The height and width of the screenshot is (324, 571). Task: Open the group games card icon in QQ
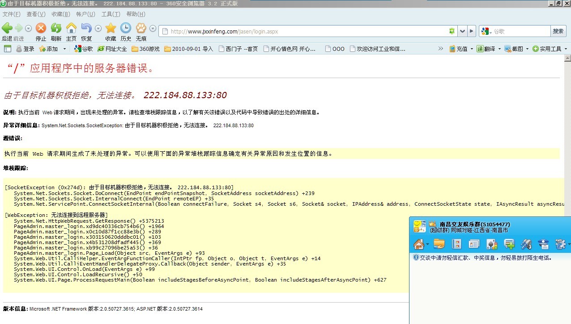click(x=491, y=244)
